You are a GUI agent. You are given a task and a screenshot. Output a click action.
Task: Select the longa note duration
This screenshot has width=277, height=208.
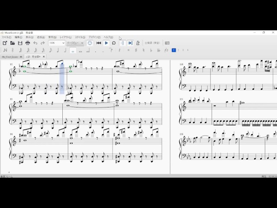pyautogui.click(x=88, y=51)
